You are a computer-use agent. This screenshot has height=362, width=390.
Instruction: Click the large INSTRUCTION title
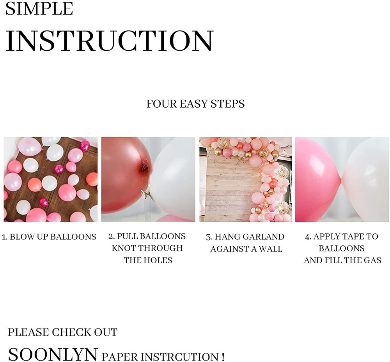110,41
